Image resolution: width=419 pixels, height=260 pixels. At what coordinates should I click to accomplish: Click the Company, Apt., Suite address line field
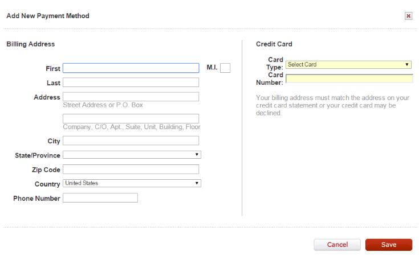pyautogui.click(x=131, y=118)
